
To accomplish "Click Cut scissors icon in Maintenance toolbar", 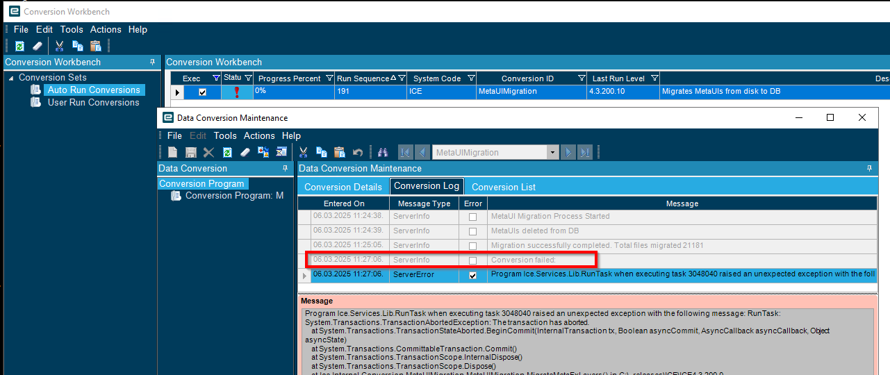I will tap(304, 152).
